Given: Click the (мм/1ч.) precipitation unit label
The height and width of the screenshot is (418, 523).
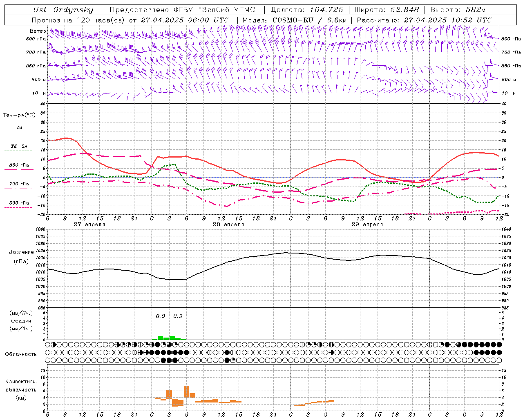Looking at the screenshot, I should tap(21, 329).
